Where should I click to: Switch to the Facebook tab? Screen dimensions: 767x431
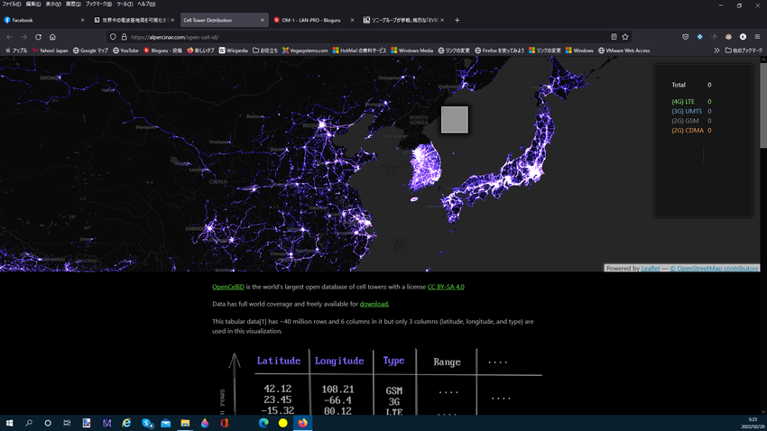pyautogui.click(x=43, y=20)
